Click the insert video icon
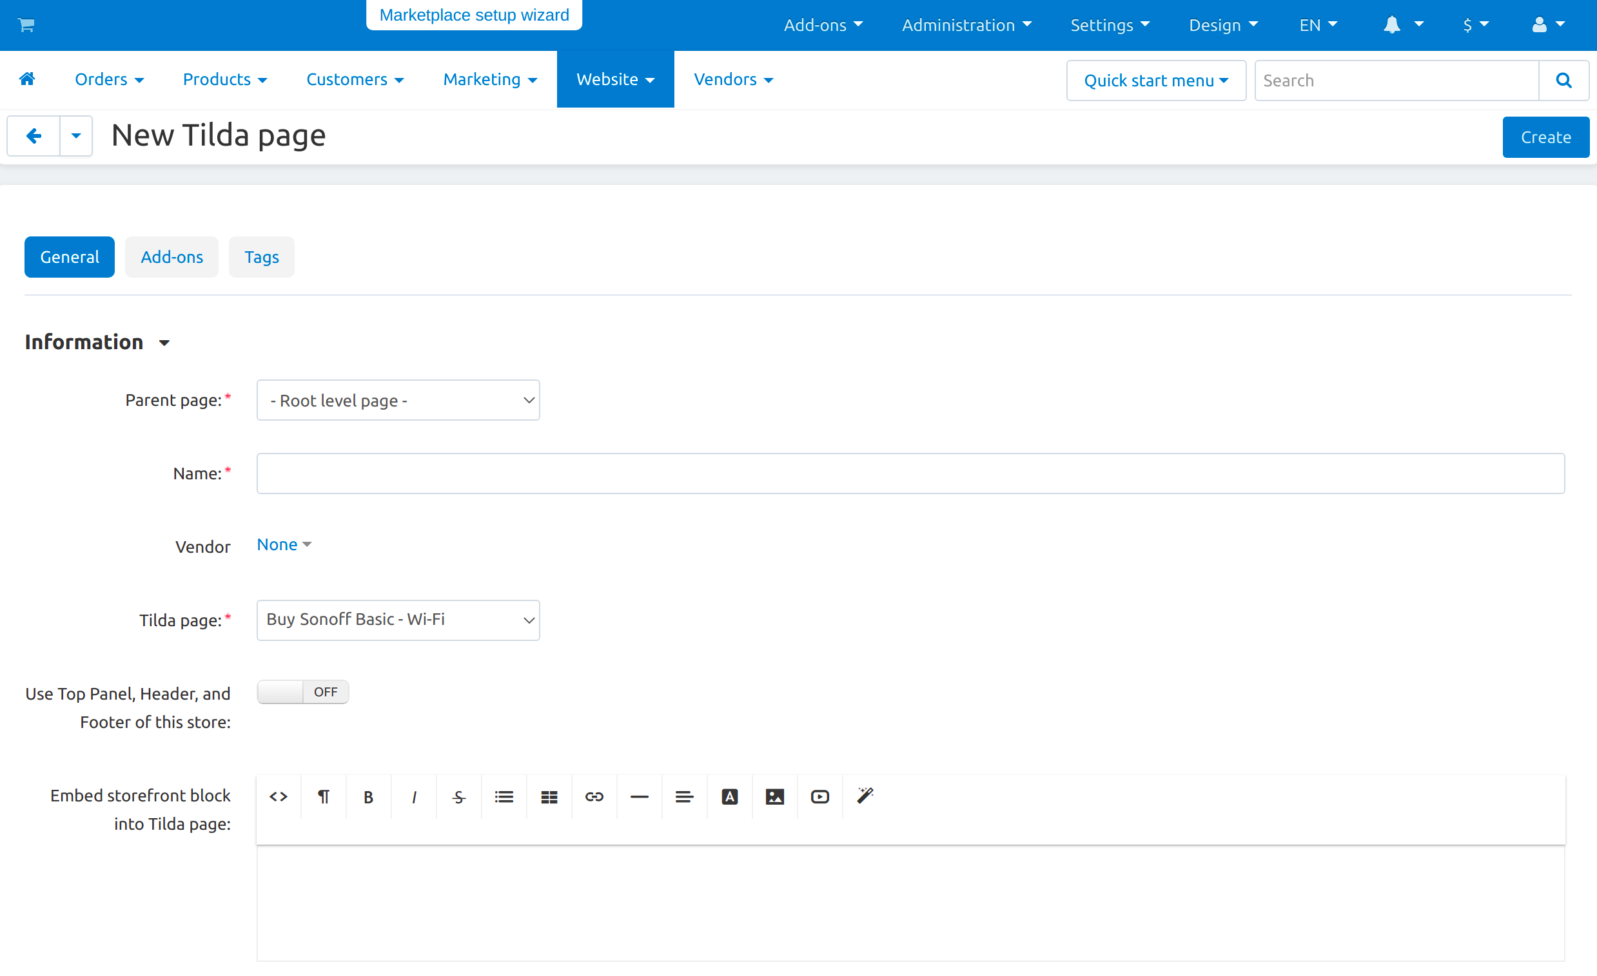Screen dimensions: 1597x976 point(819,796)
